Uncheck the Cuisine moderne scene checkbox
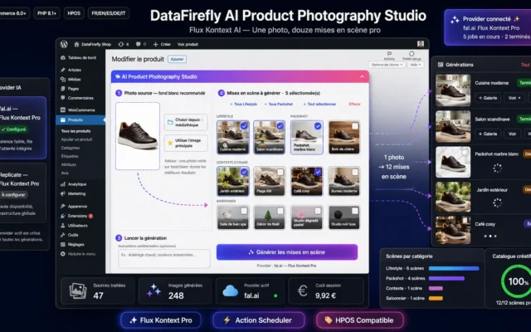This screenshot has height=332, width=531. click(244, 126)
